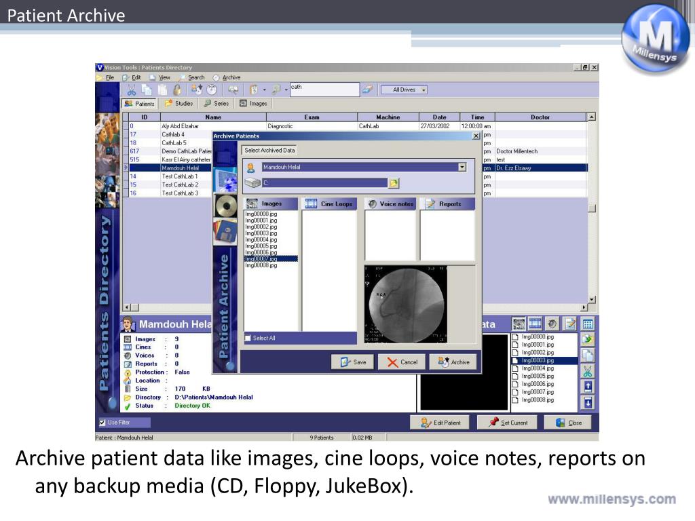Click the Name column header

tap(213, 117)
